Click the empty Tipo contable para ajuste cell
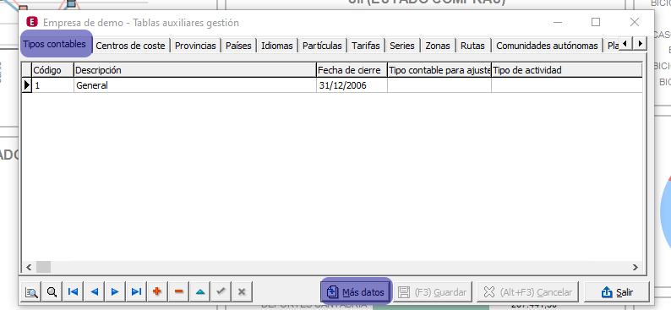Image resolution: width=671 pixels, height=310 pixels. coord(439,85)
